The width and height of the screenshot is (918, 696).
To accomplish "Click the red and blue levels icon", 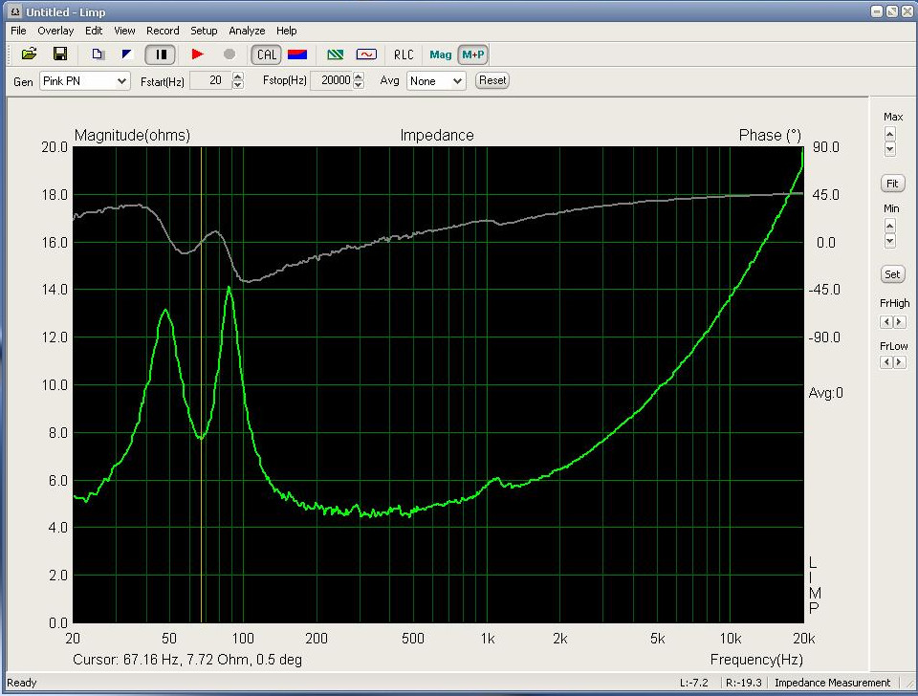I will [297, 54].
